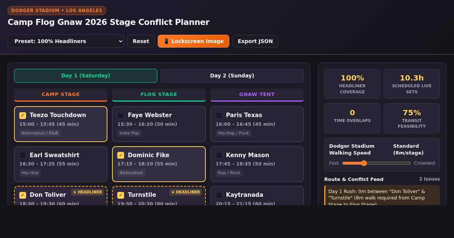The height and width of the screenshot is (238, 454).
Task: Click the Hip-Hop / Punk genre tag
Action: [x=233, y=133]
